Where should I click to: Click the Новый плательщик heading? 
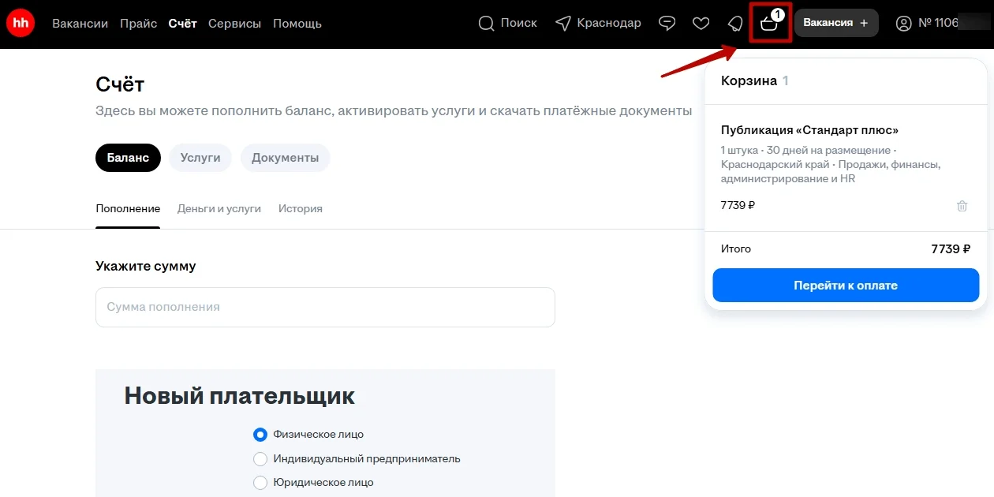[x=240, y=396]
